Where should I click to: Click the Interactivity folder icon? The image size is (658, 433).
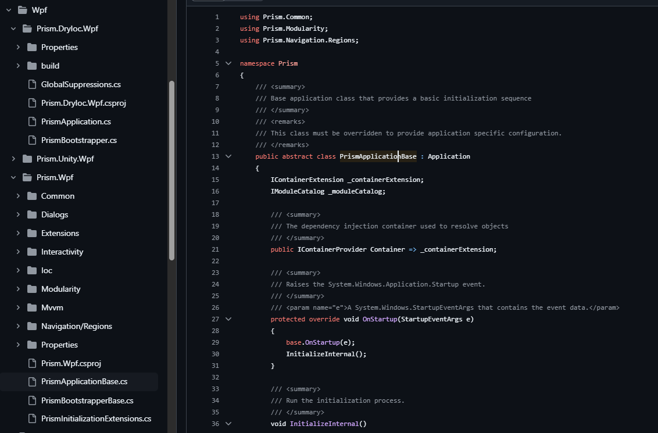coord(32,252)
